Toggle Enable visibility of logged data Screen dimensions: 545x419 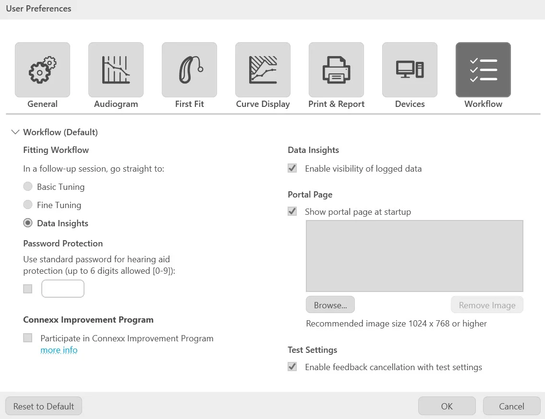click(x=292, y=168)
